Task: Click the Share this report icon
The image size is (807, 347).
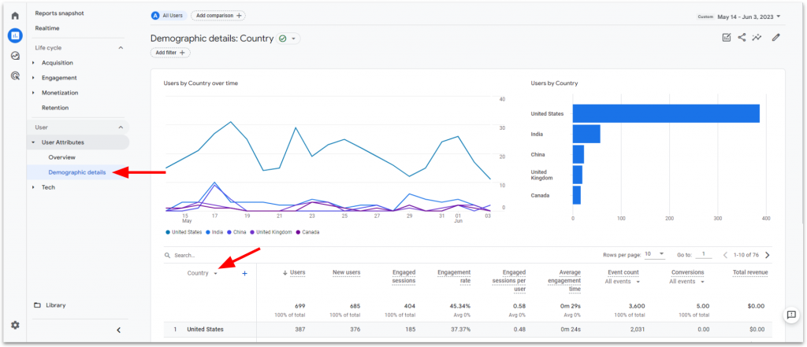Action: (x=742, y=37)
